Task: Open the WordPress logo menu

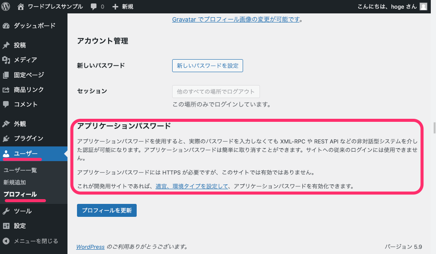Action: coord(6,6)
